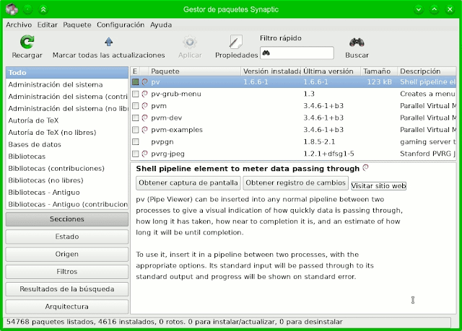The image size is (462, 331).
Task: Click version 1.8.5-2.1 cell
Action: (x=319, y=142)
